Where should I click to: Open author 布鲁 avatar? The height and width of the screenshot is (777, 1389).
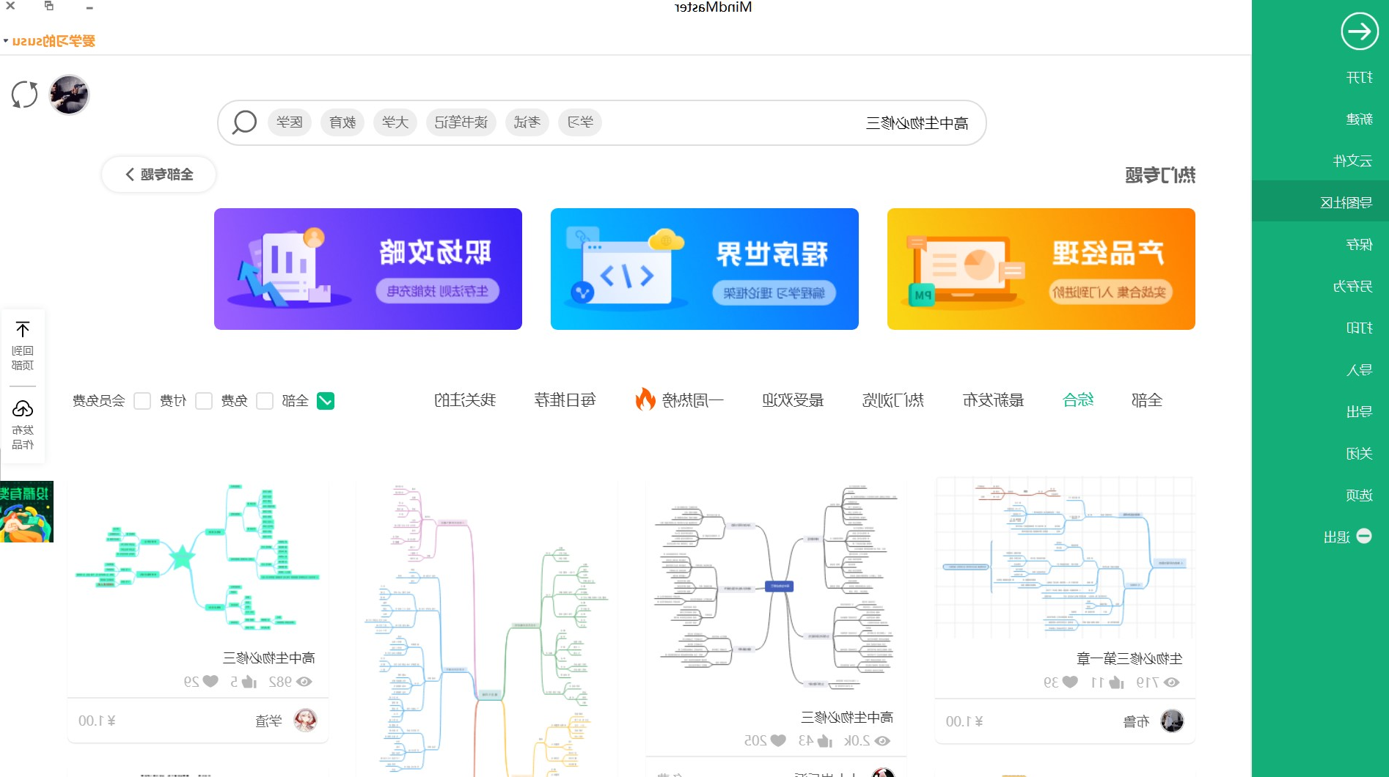[1172, 721]
